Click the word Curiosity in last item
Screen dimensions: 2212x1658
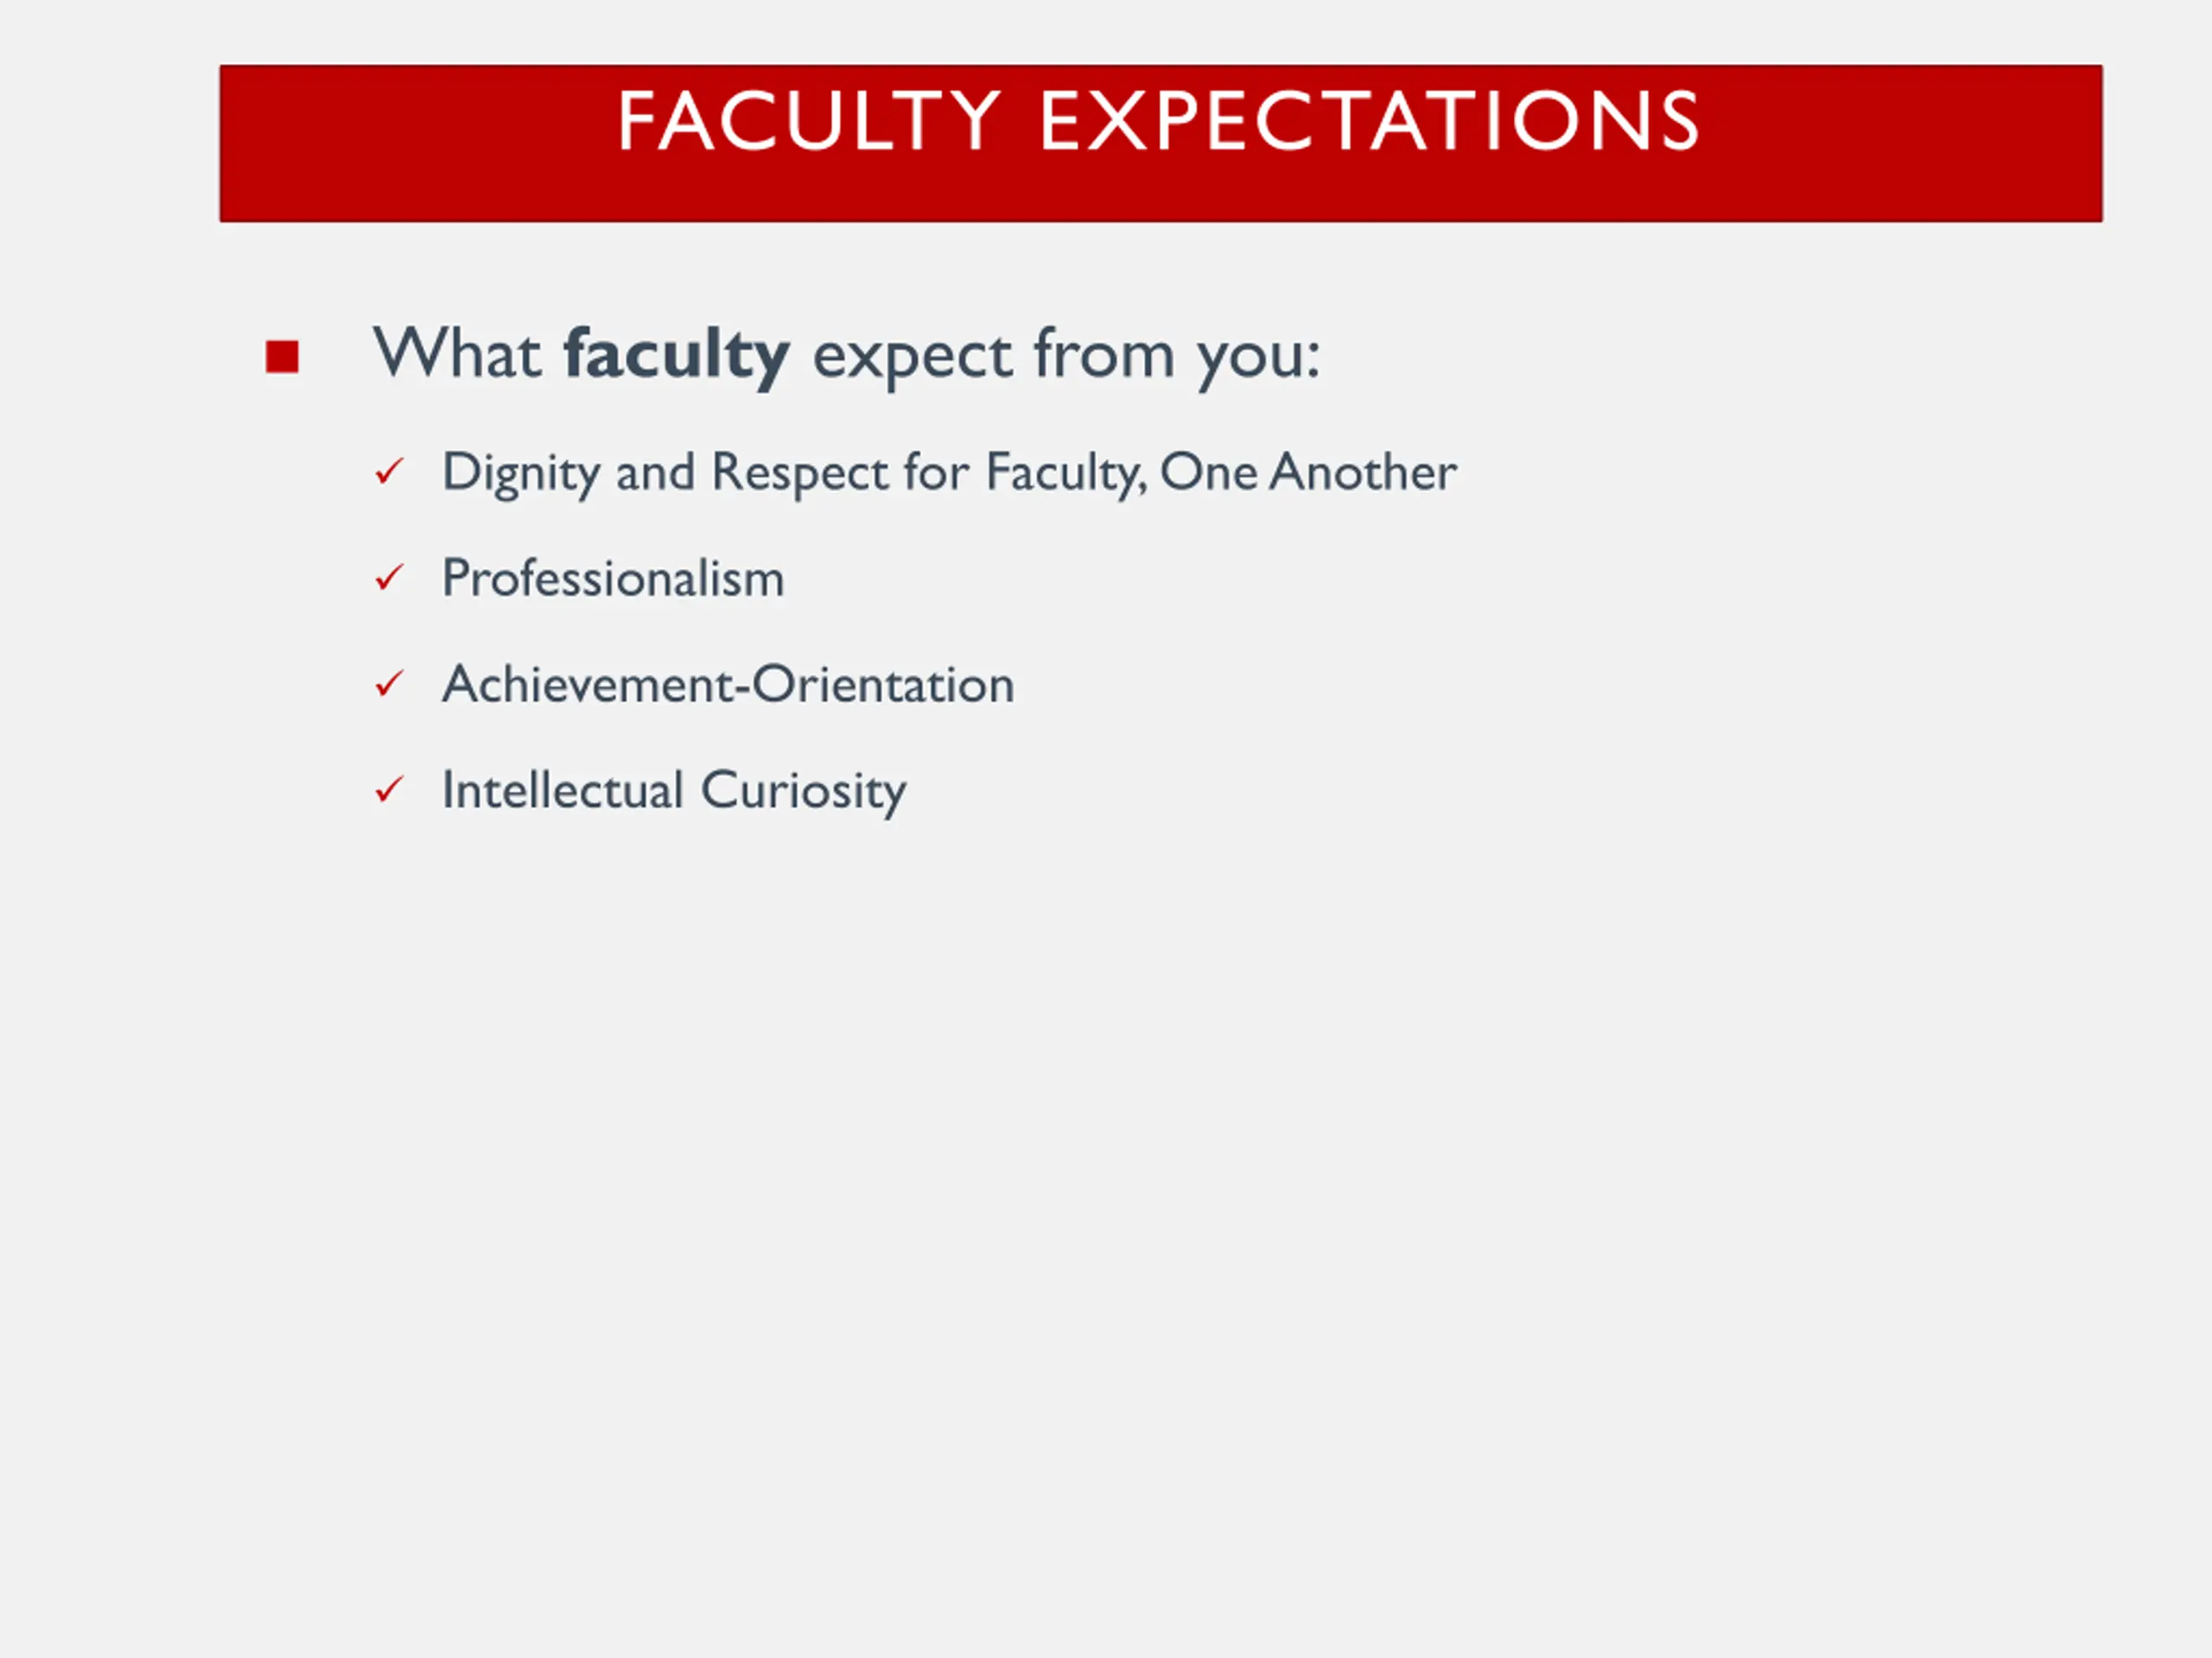pyautogui.click(x=804, y=793)
